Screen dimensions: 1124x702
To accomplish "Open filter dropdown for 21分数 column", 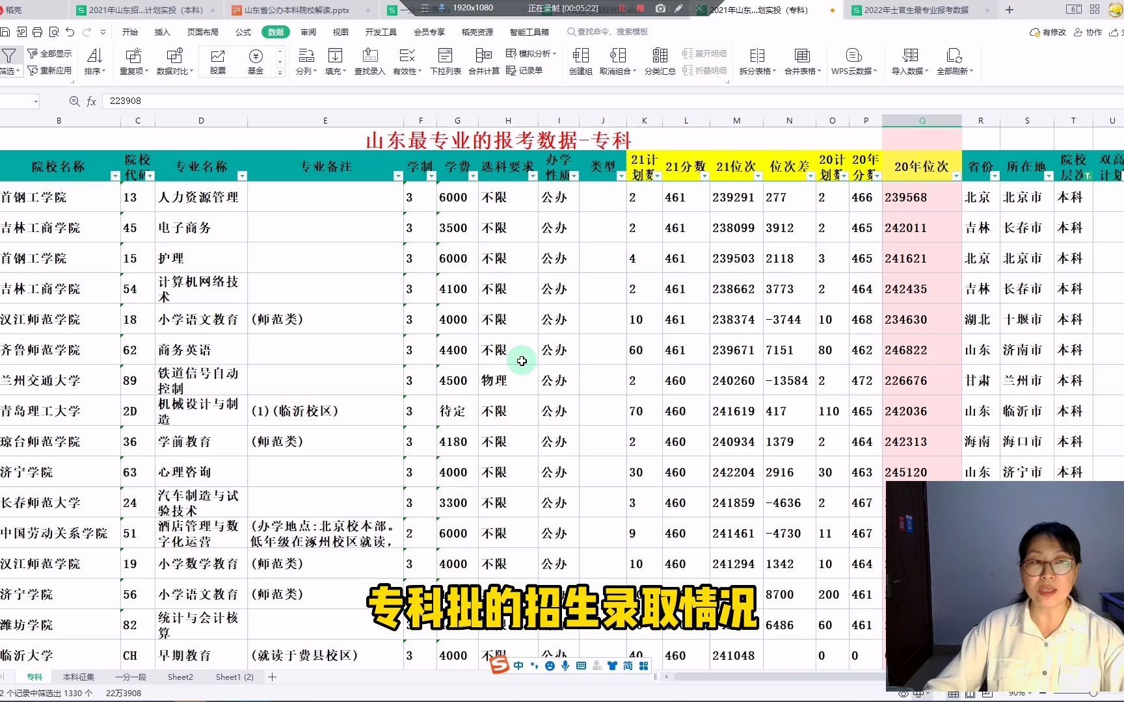I will [704, 176].
